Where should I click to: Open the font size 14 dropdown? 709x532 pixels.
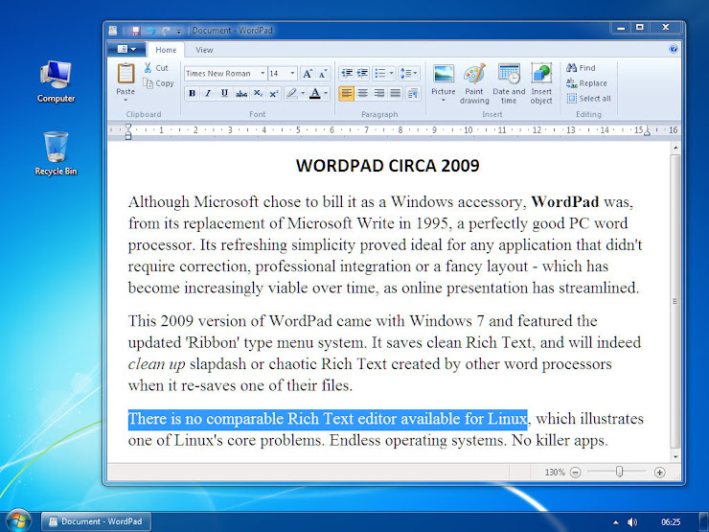click(292, 73)
